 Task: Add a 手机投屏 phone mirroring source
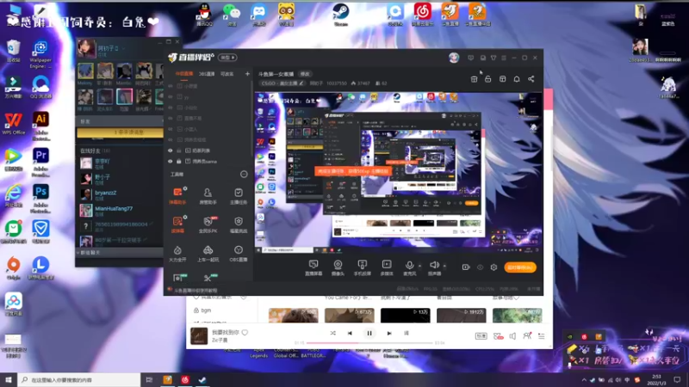click(x=362, y=267)
